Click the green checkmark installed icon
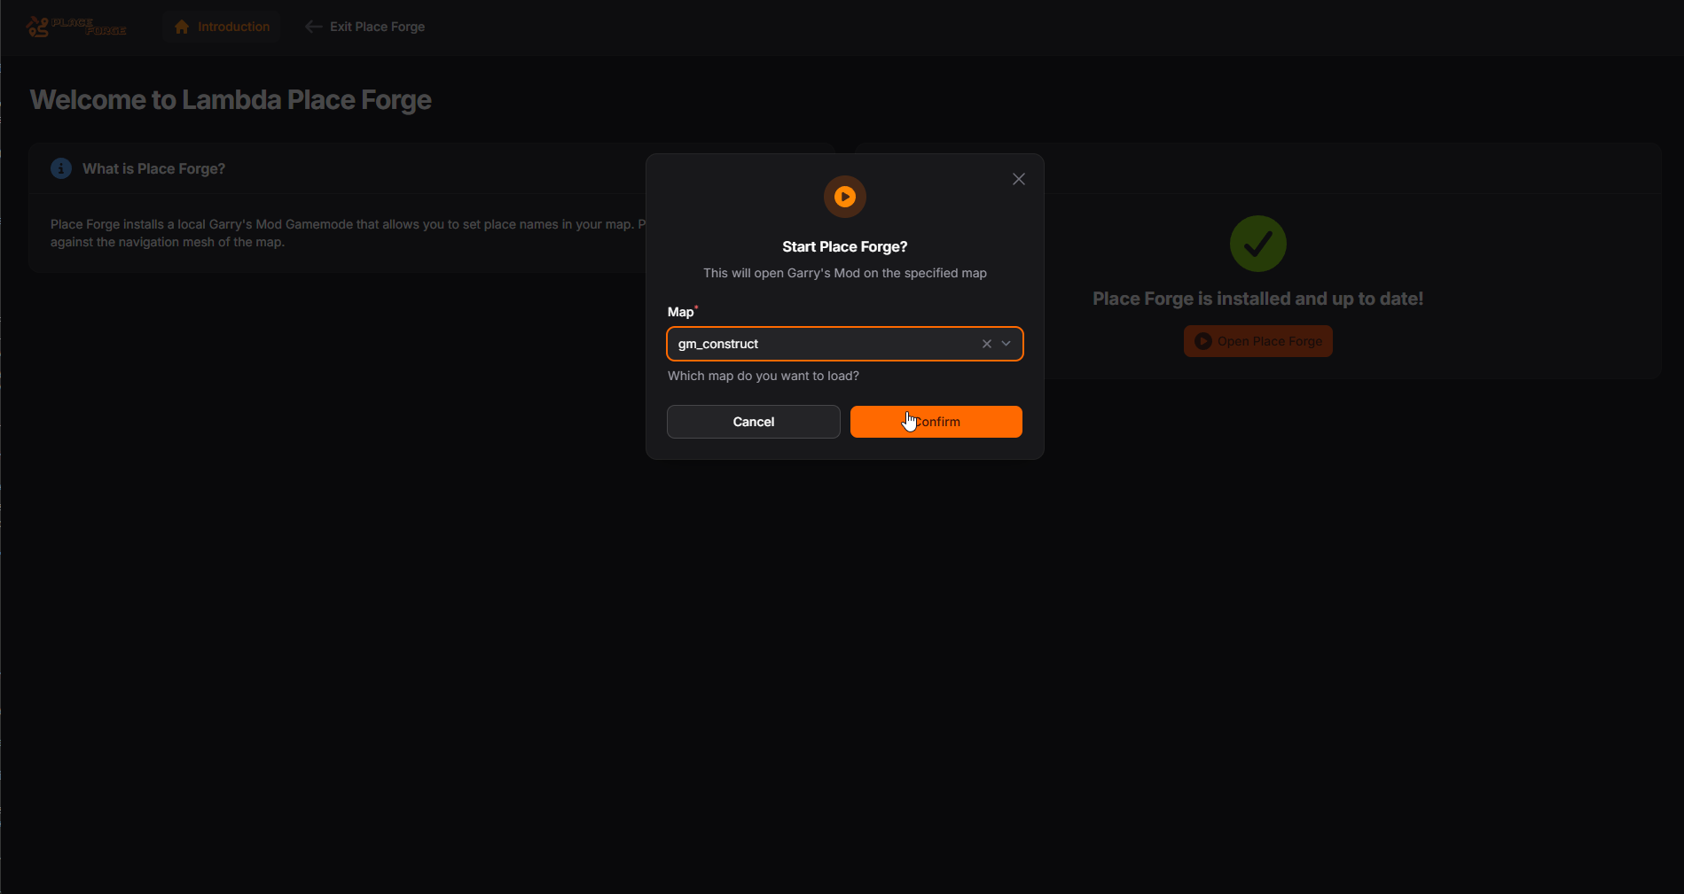Image resolution: width=1684 pixels, height=894 pixels. (1257, 244)
